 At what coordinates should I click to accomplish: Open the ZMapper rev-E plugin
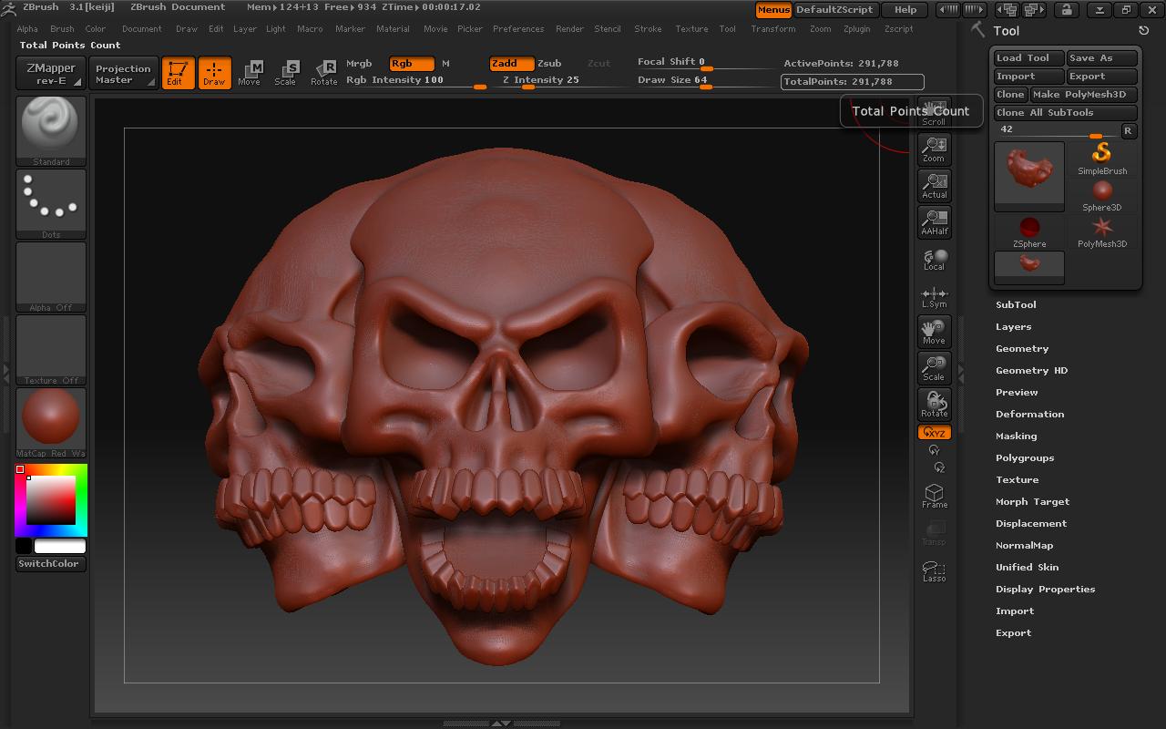click(x=51, y=73)
